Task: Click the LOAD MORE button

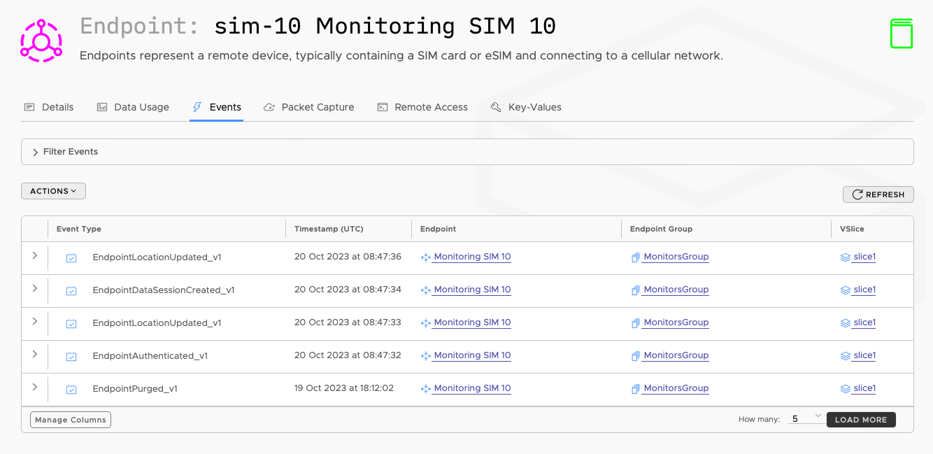Action: pyautogui.click(x=861, y=420)
